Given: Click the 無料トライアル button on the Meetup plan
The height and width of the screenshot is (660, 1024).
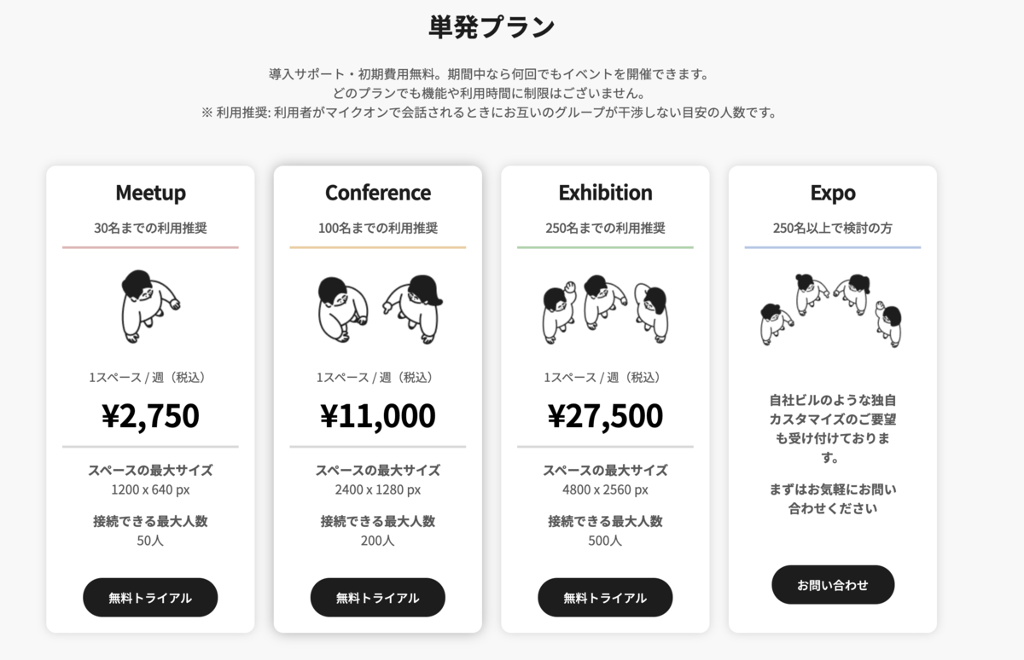Looking at the screenshot, I should [x=150, y=597].
